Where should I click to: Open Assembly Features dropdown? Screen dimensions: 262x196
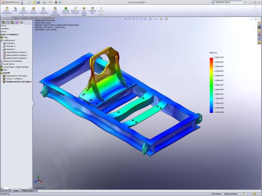[65, 10]
